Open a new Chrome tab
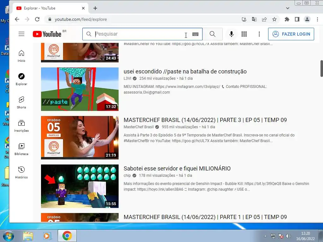Image resolution: width=323 pixels, height=242 pixels. point(95,8)
